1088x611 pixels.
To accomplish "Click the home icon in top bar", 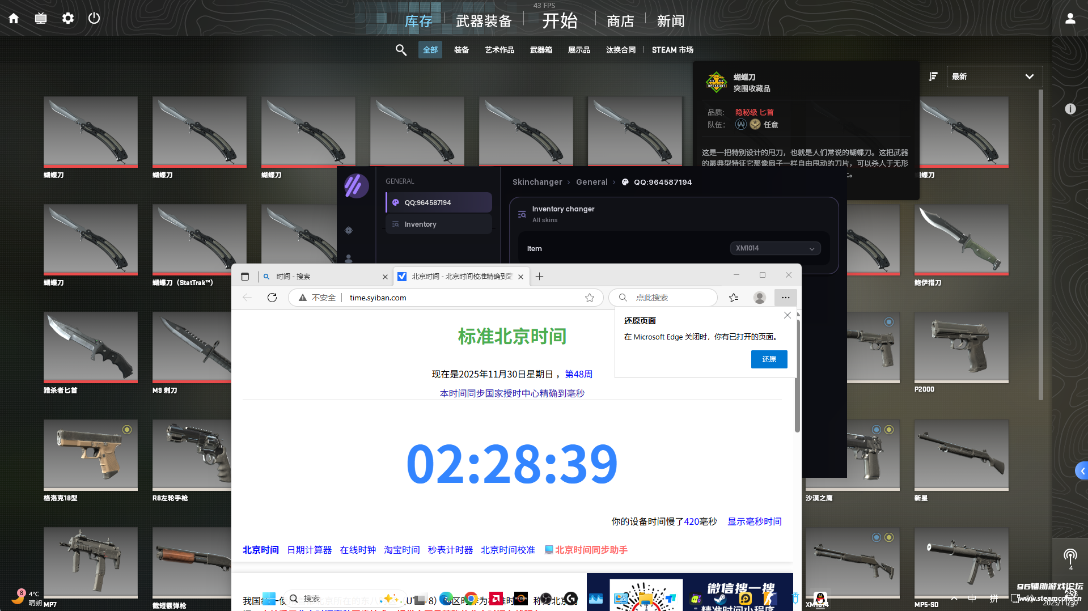I will (x=14, y=19).
